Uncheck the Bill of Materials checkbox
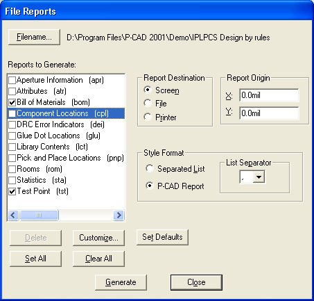 12,102
